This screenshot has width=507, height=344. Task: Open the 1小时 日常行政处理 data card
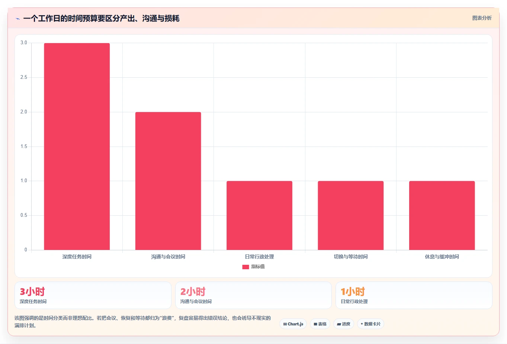coord(414,295)
